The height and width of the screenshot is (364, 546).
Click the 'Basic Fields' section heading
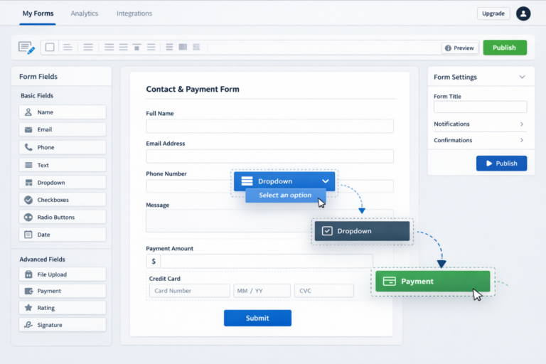(37, 95)
